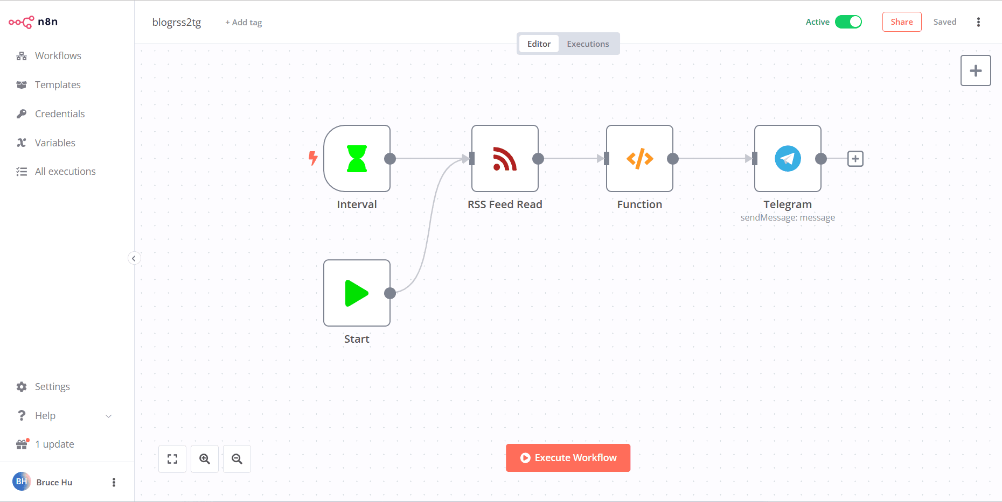Click the Settings gear icon
The image size is (1002, 502).
pyautogui.click(x=22, y=387)
